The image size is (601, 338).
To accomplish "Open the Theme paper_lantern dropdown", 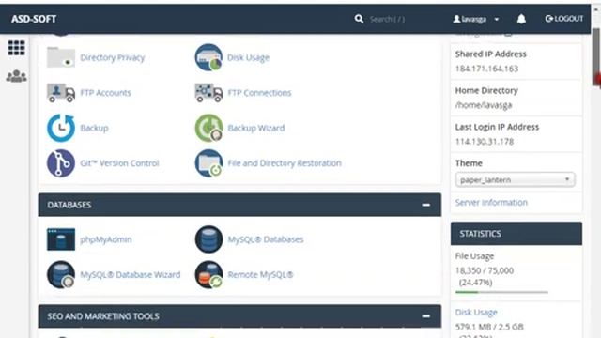I will (x=516, y=179).
